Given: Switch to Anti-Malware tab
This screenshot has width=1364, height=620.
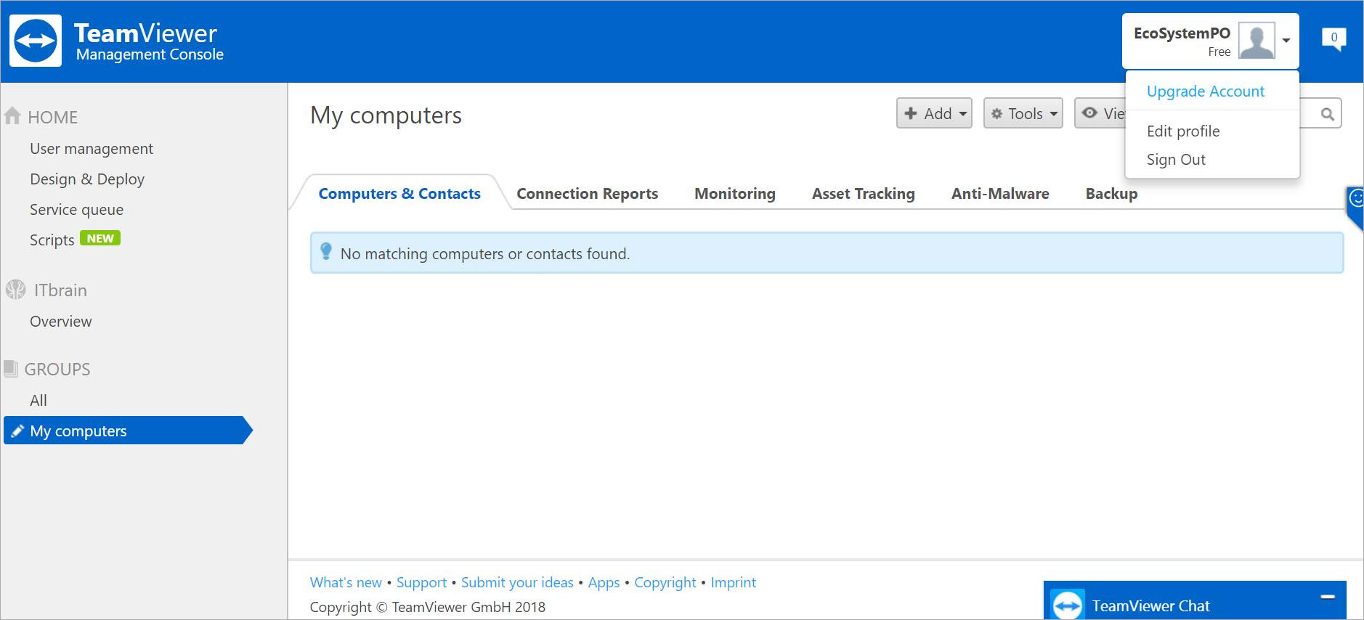Looking at the screenshot, I should pyautogui.click(x=1000, y=194).
